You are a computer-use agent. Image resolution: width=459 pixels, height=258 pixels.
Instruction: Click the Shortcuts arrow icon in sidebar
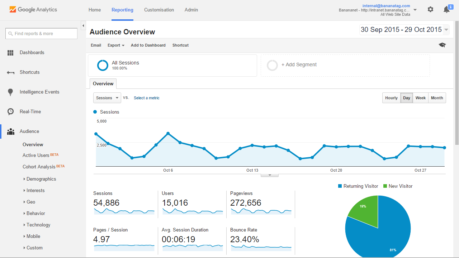[10, 72]
